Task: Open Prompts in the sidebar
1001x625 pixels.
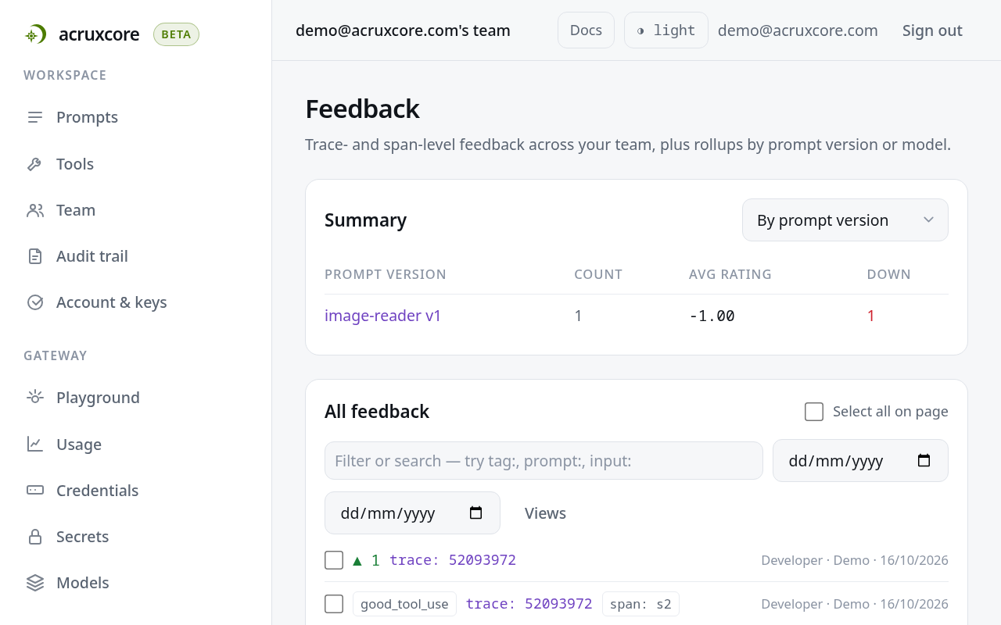Action: (87, 117)
